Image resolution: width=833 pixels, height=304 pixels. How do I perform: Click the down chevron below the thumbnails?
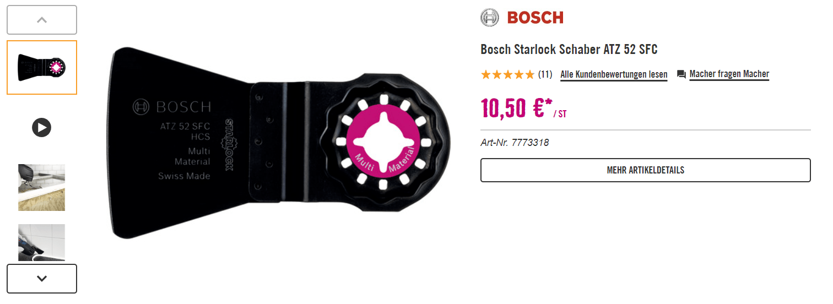pyautogui.click(x=41, y=279)
